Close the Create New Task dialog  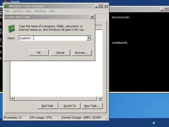[x=92, y=17]
